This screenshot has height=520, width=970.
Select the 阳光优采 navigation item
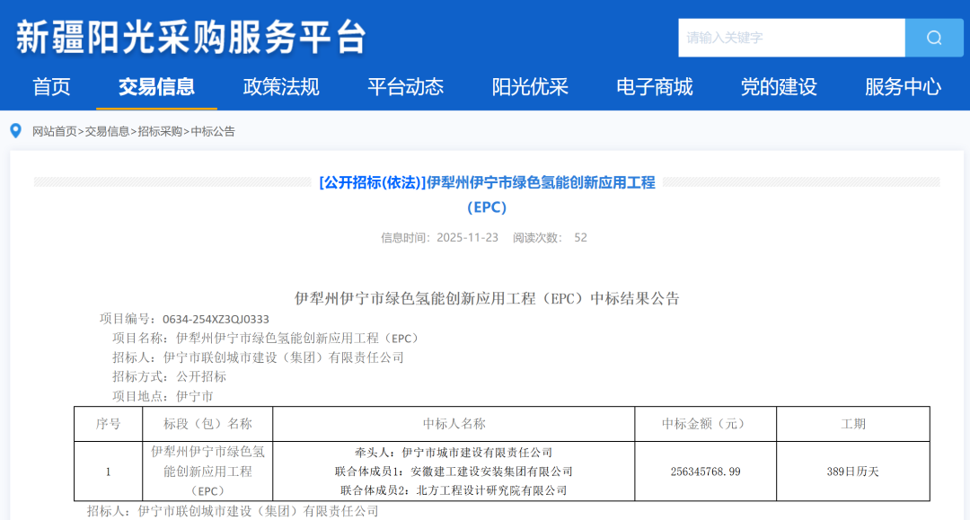point(530,87)
